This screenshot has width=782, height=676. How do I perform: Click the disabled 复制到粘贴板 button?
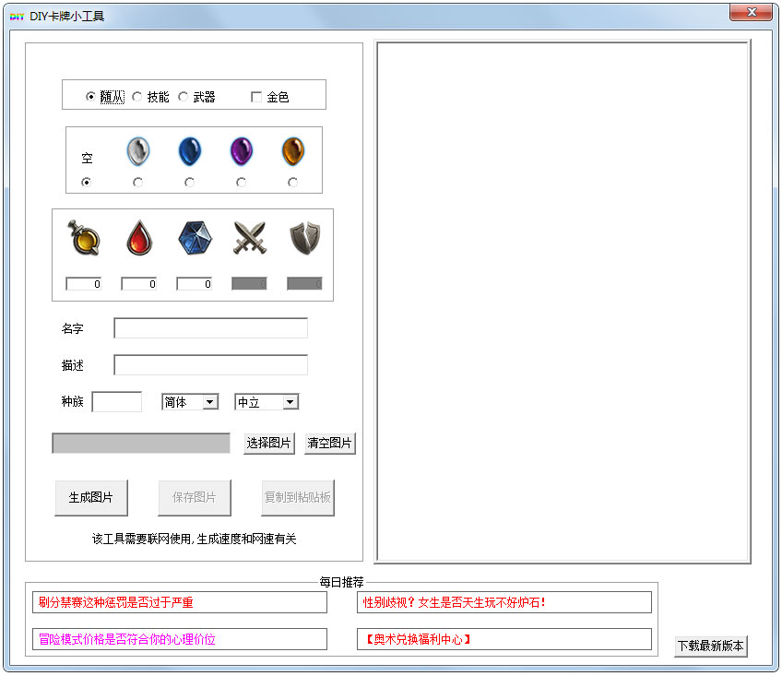[x=298, y=497]
